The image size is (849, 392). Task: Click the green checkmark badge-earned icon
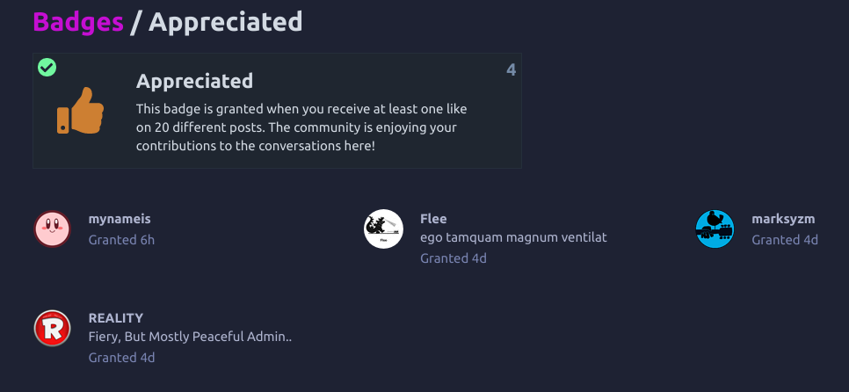point(47,67)
